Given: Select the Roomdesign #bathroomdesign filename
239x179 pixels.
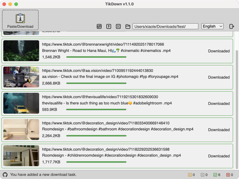Looking at the screenshot, I should (118, 129).
